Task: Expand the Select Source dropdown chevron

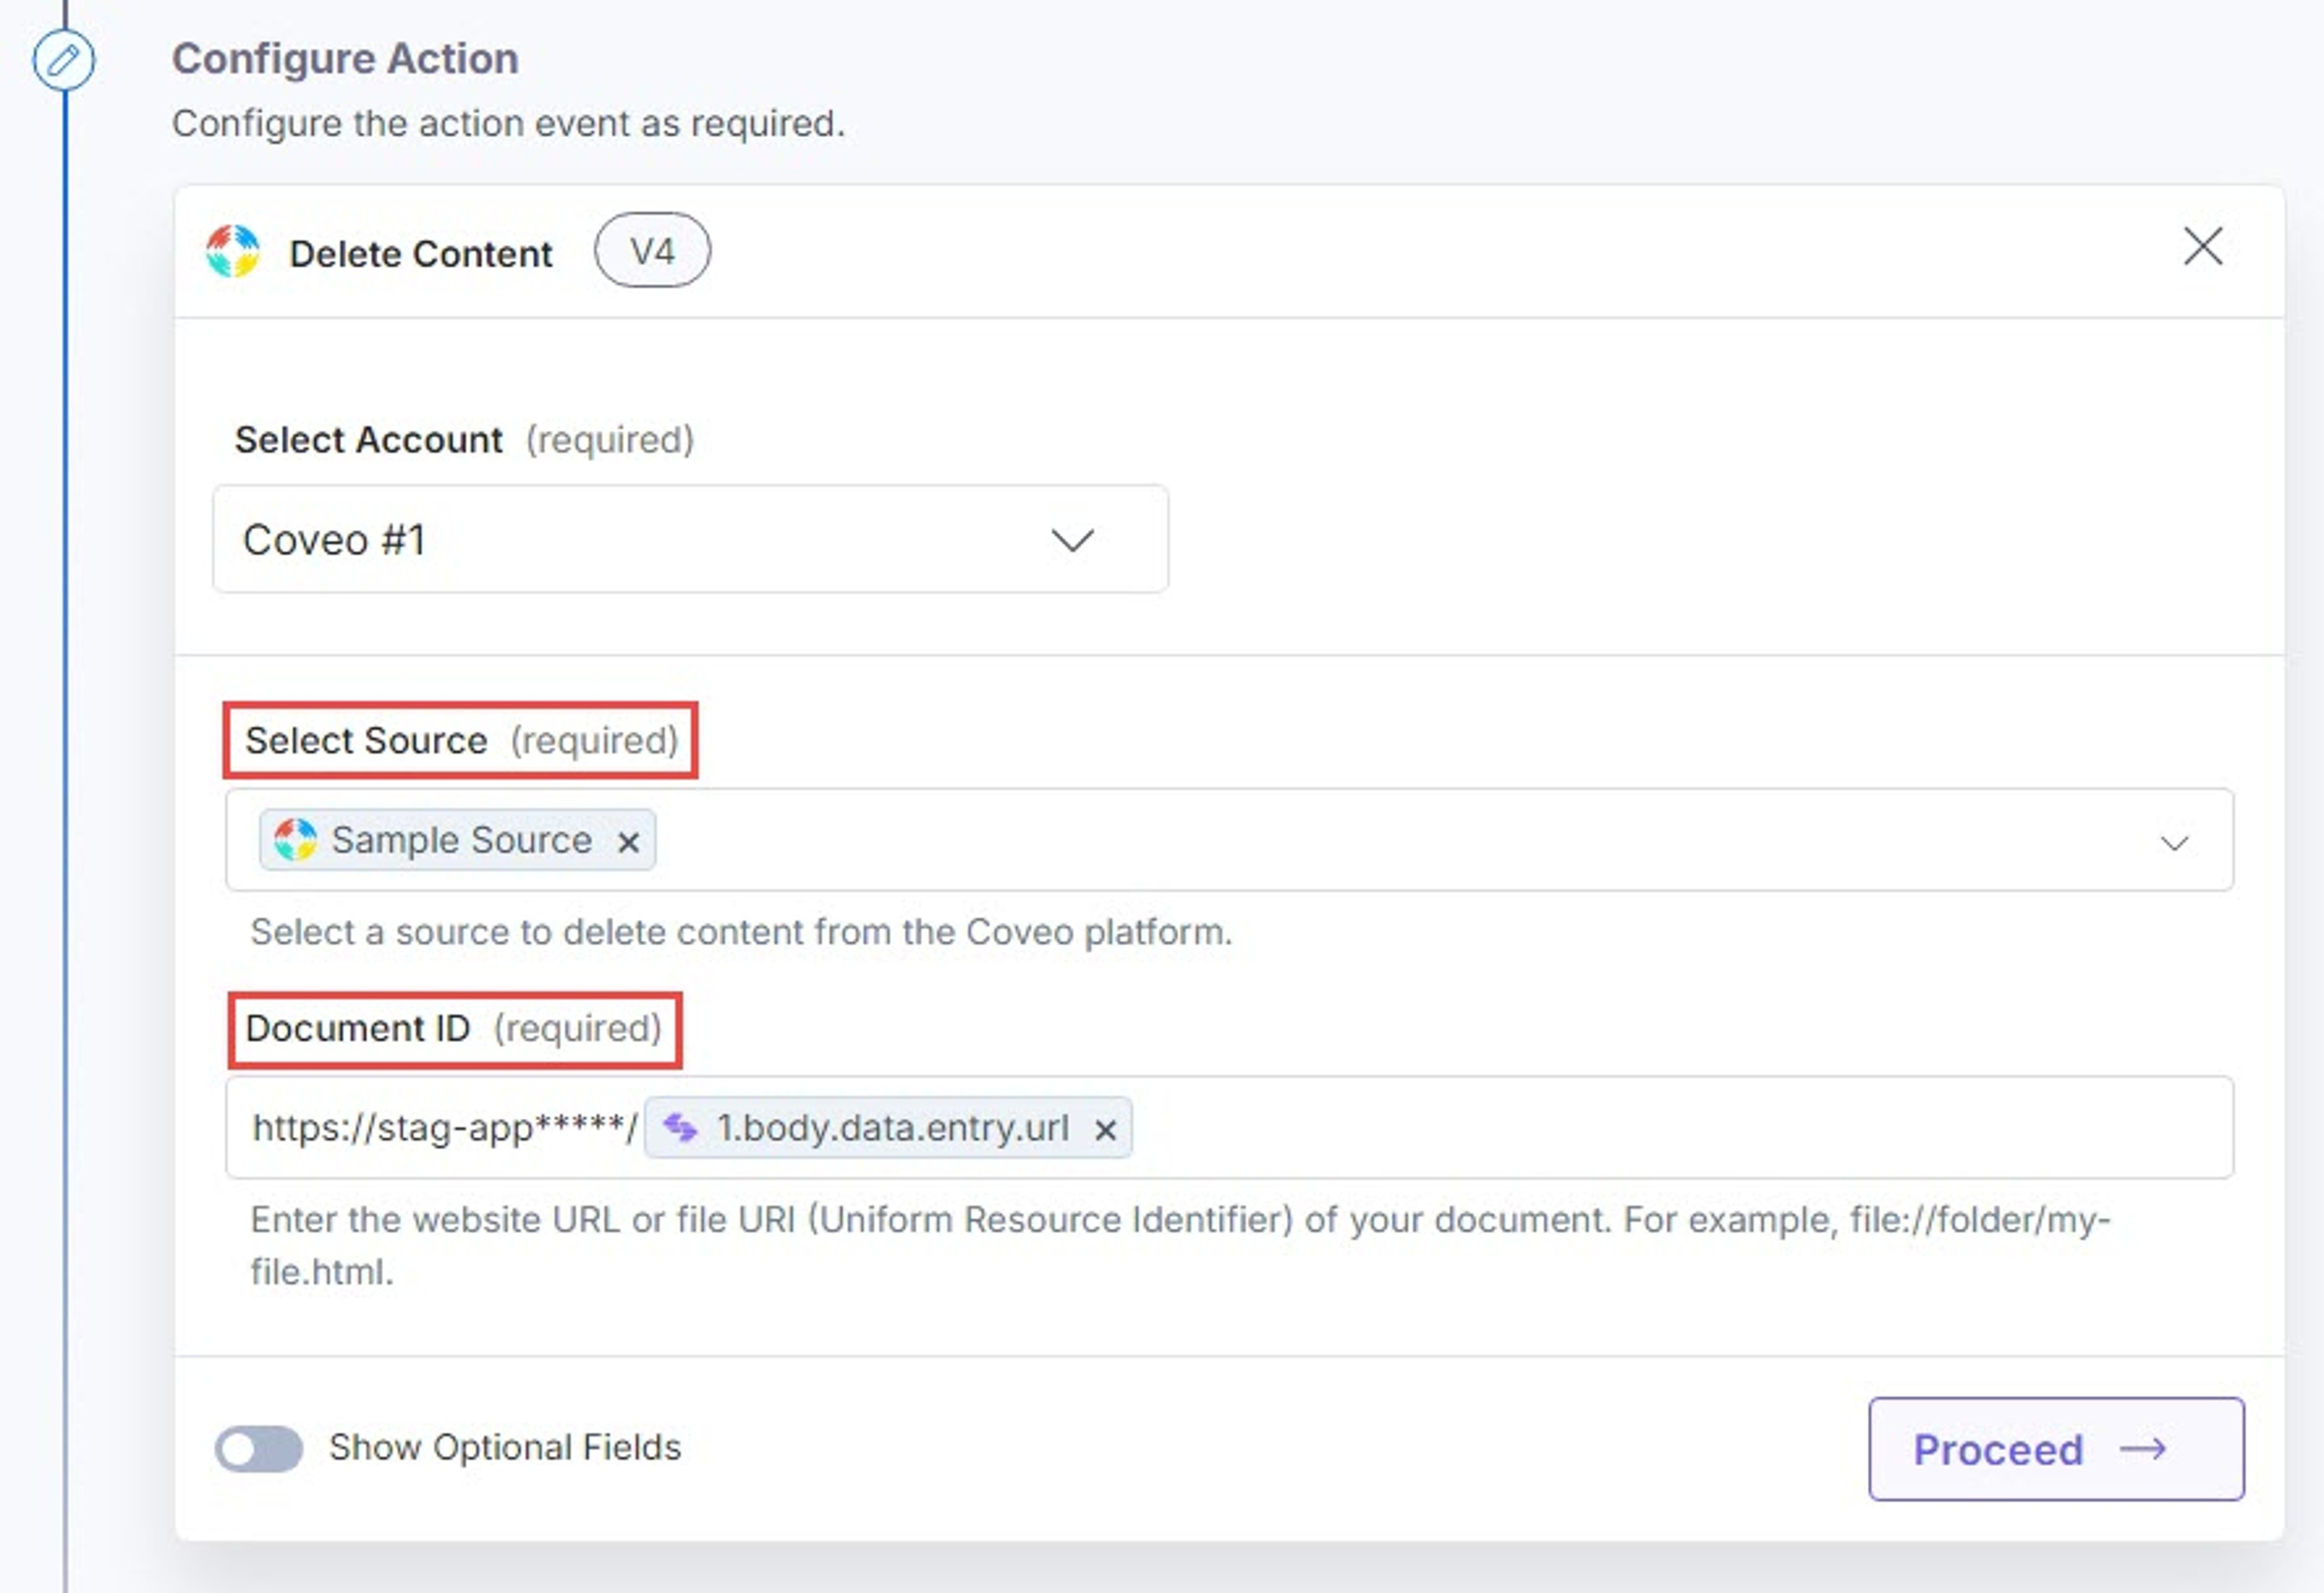Action: coord(2174,842)
